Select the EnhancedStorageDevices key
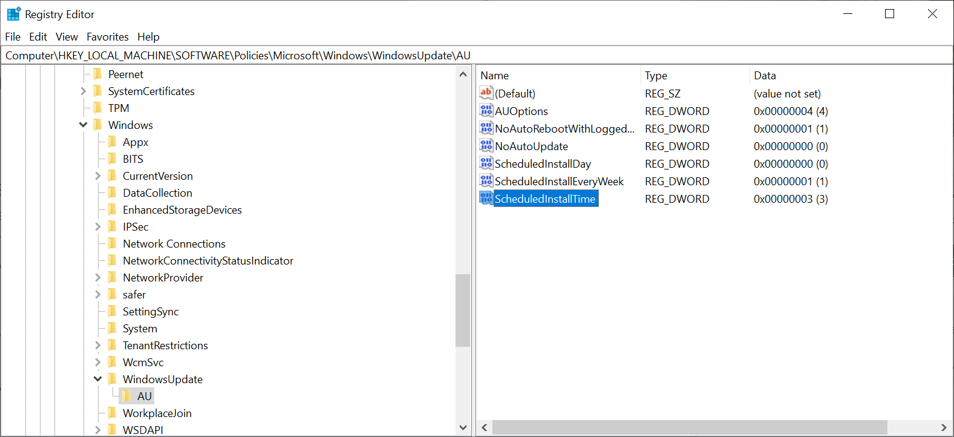 [x=182, y=209]
